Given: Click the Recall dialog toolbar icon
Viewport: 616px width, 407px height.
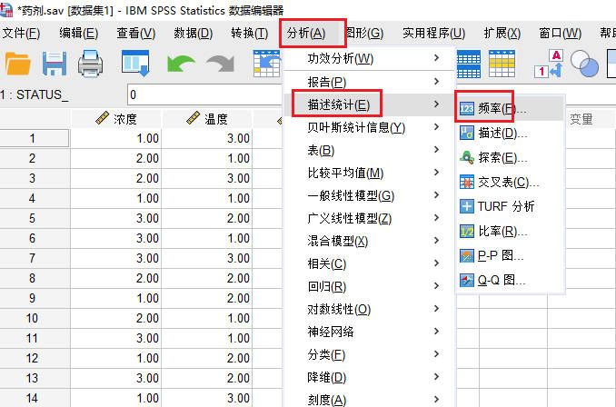Looking at the screenshot, I should (135, 64).
